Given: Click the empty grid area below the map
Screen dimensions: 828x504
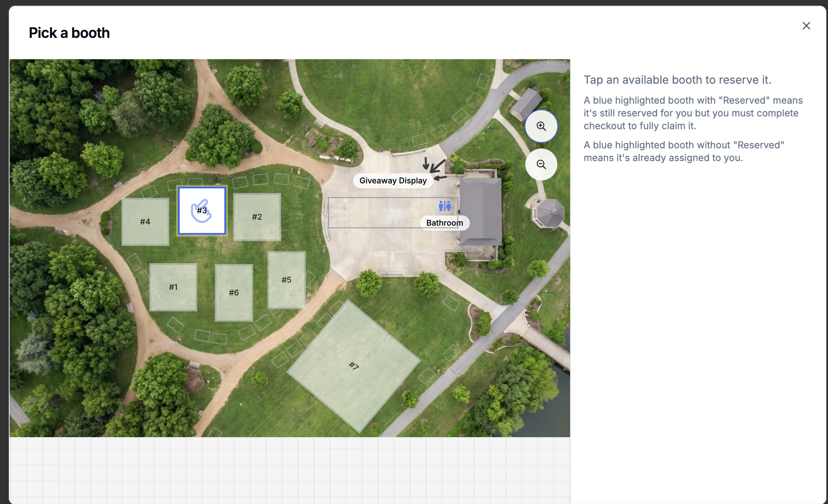Looking at the screenshot, I should (x=289, y=471).
